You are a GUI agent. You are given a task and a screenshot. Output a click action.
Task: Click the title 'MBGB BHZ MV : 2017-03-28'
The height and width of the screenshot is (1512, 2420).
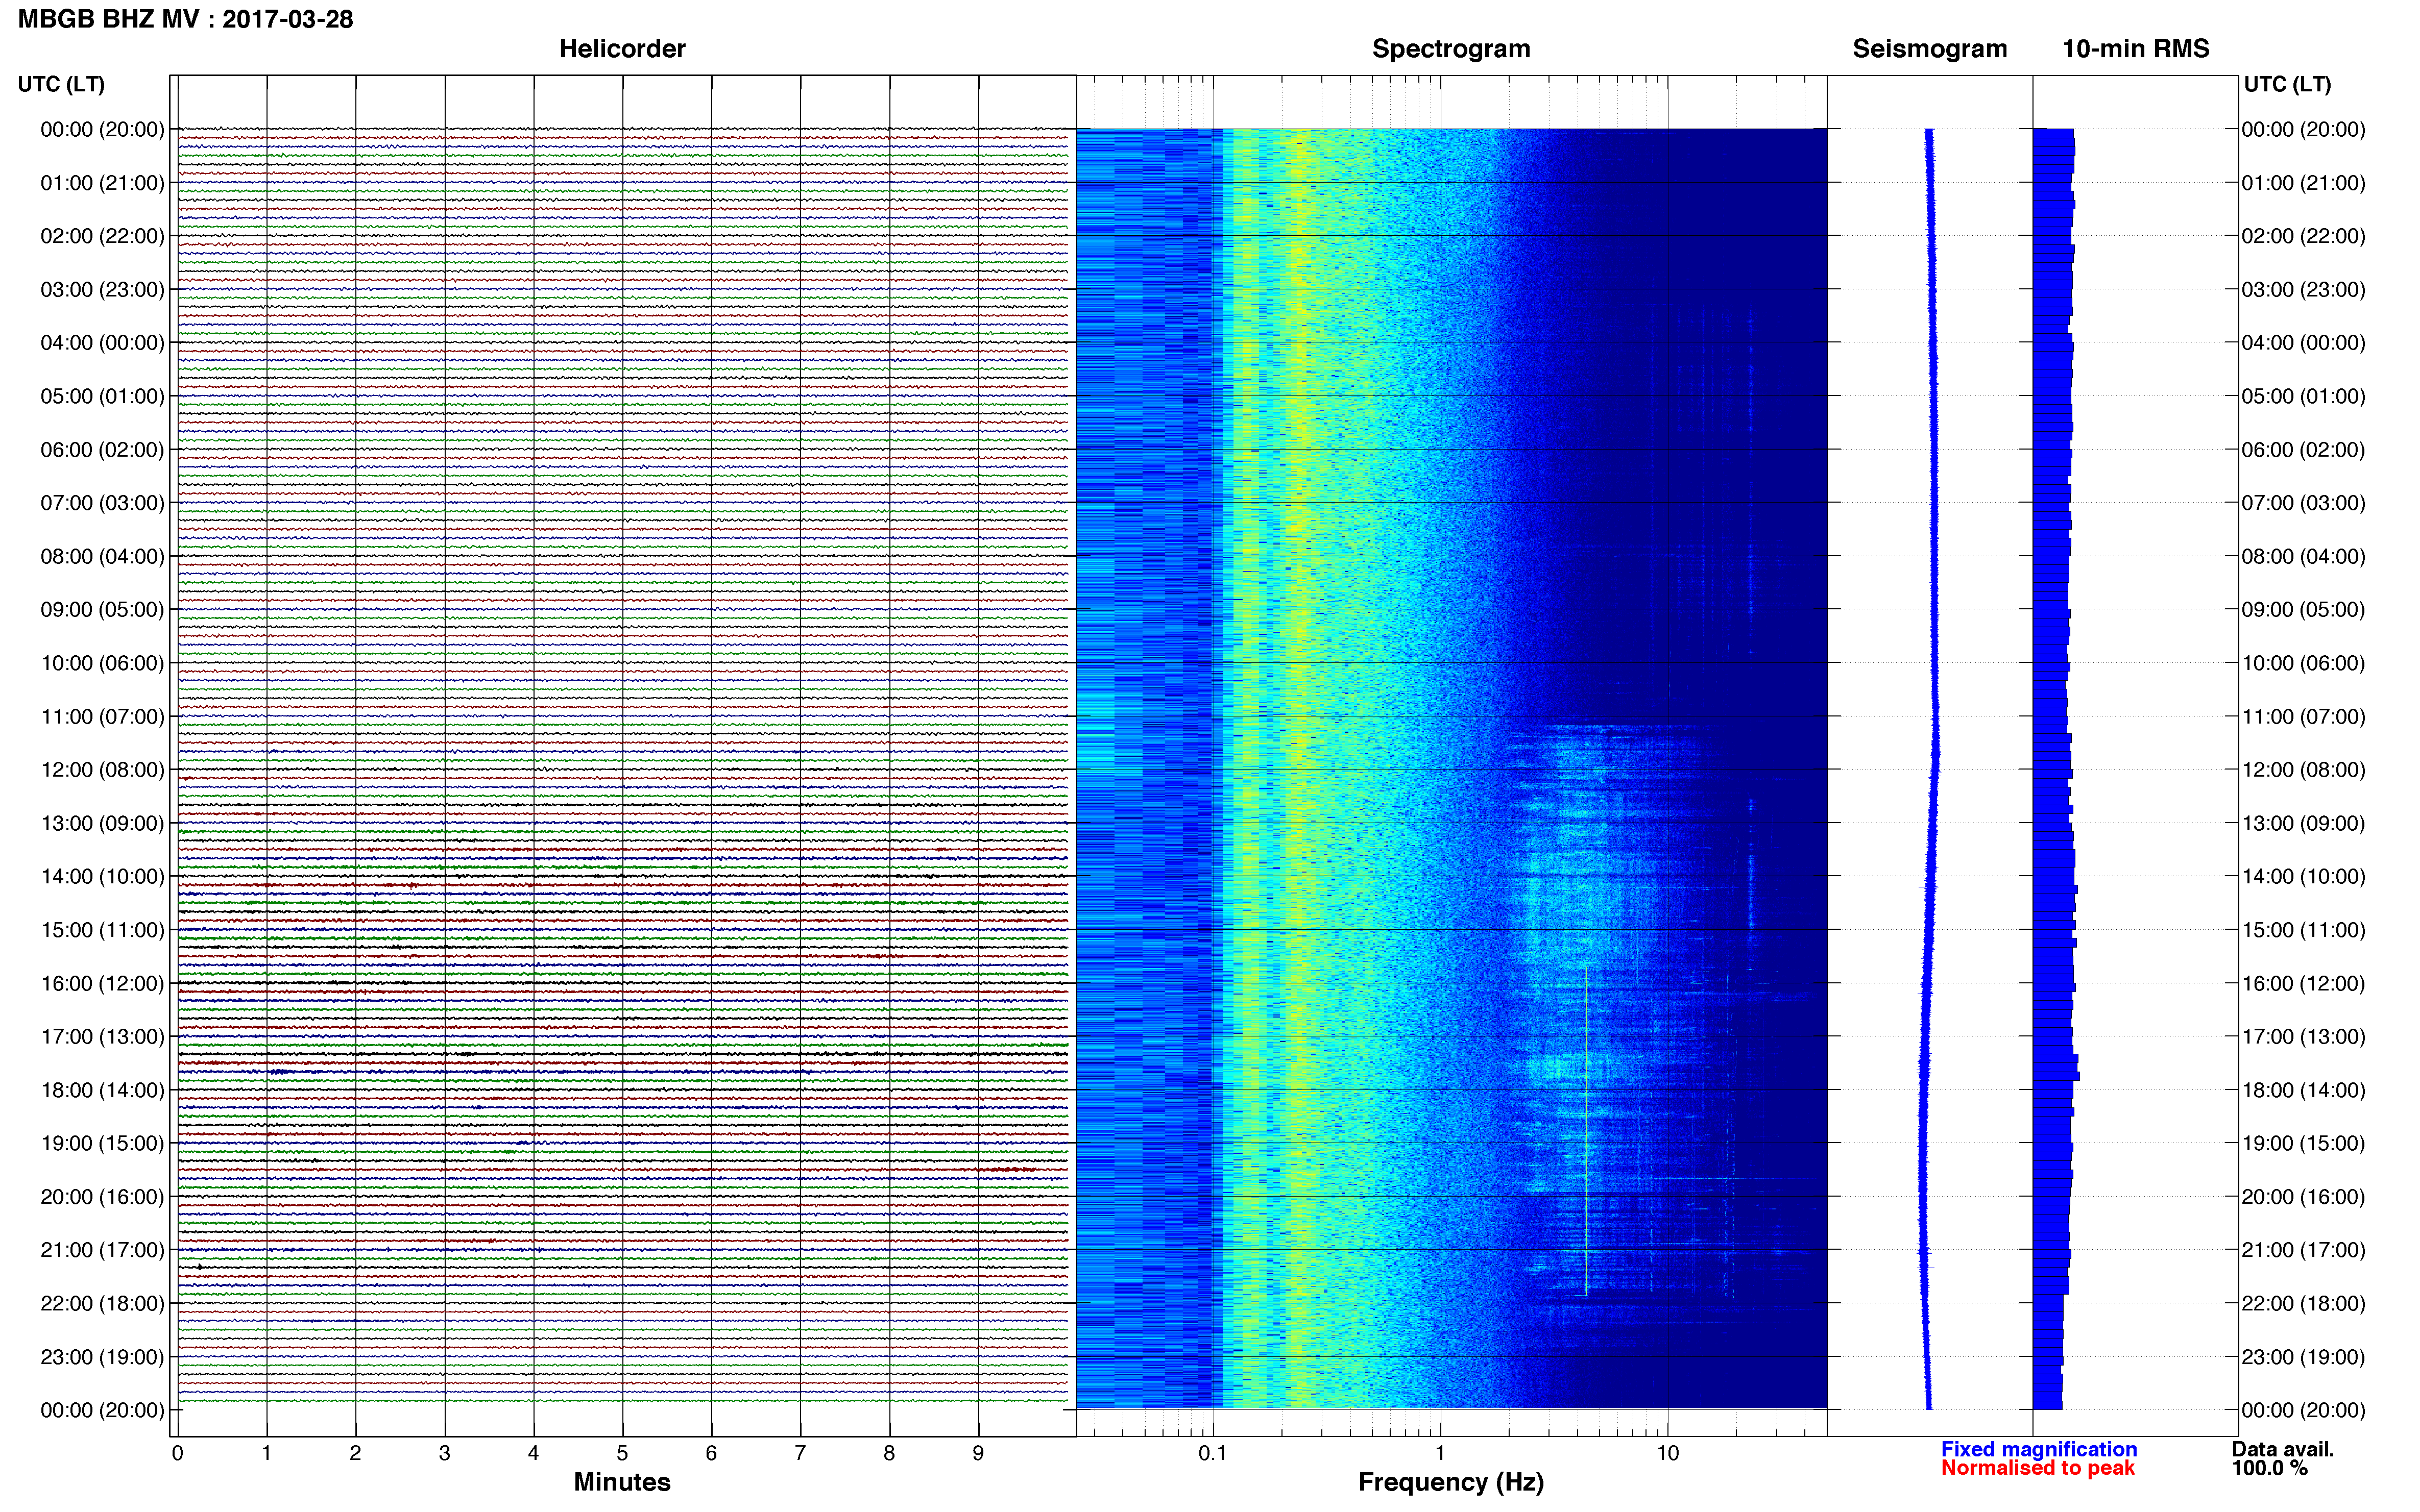point(186,19)
